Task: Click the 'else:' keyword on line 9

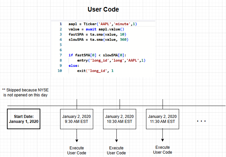Action: 74,66
